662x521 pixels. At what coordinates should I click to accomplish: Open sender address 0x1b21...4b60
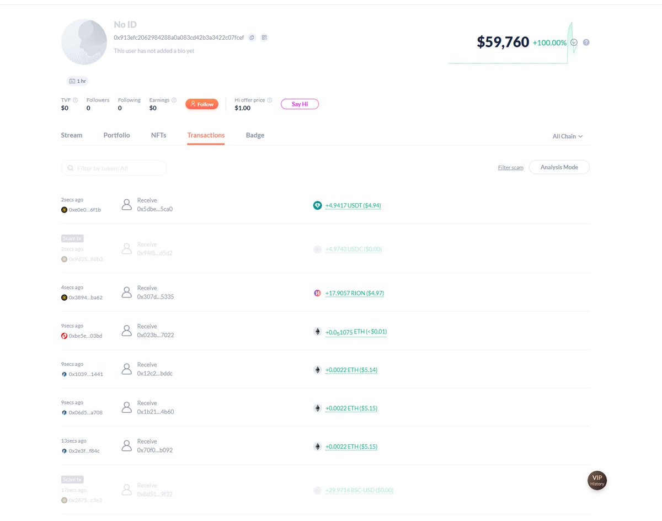click(156, 412)
